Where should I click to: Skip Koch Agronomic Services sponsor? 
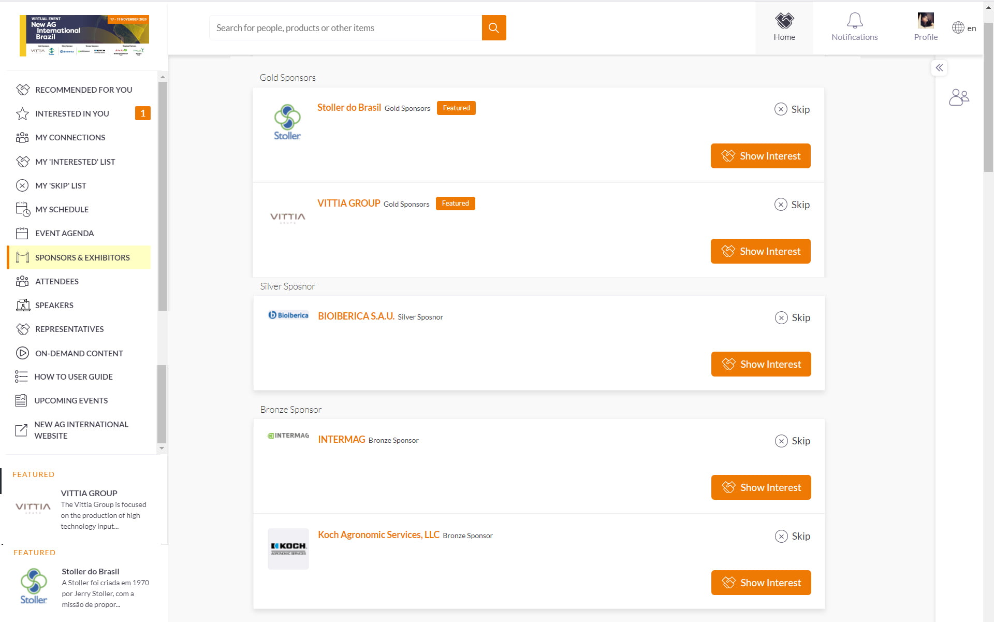click(793, 536)
